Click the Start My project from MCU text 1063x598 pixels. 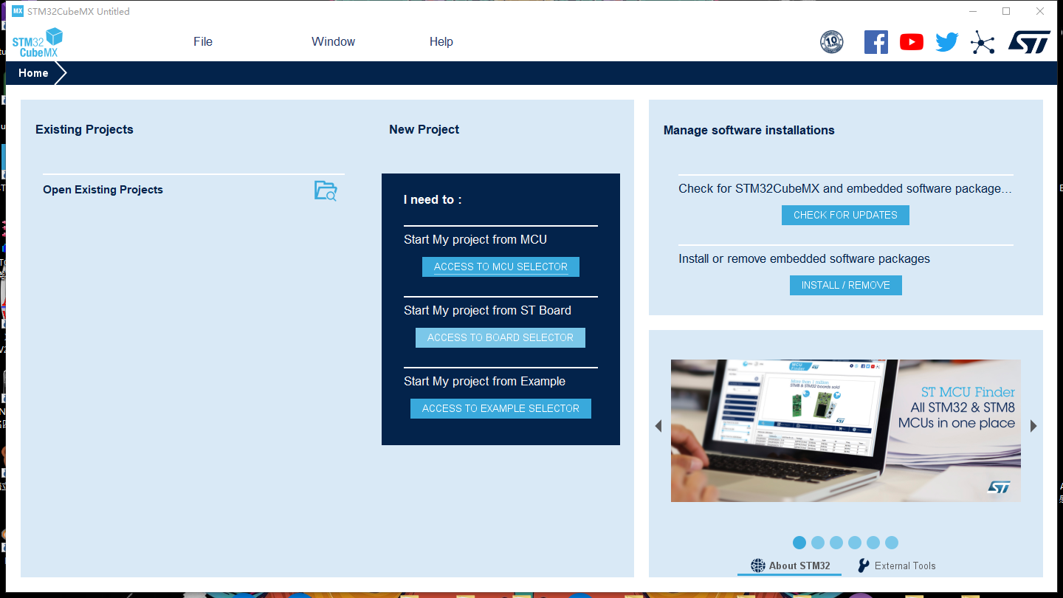tap(475, 239)
